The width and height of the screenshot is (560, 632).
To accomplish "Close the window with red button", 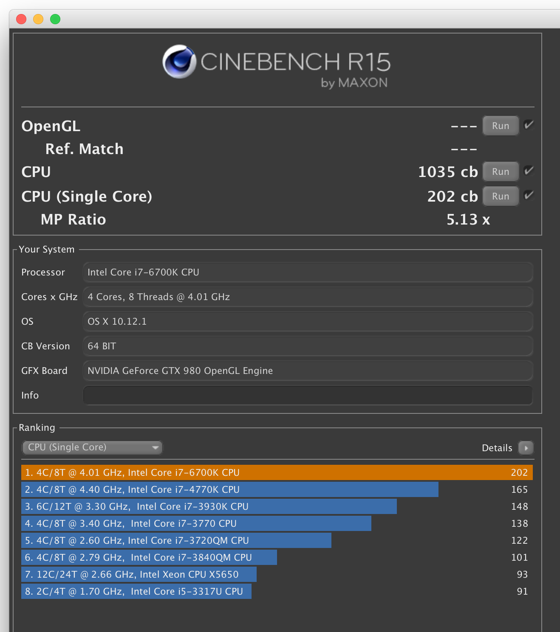I will [x=21, y=19].
